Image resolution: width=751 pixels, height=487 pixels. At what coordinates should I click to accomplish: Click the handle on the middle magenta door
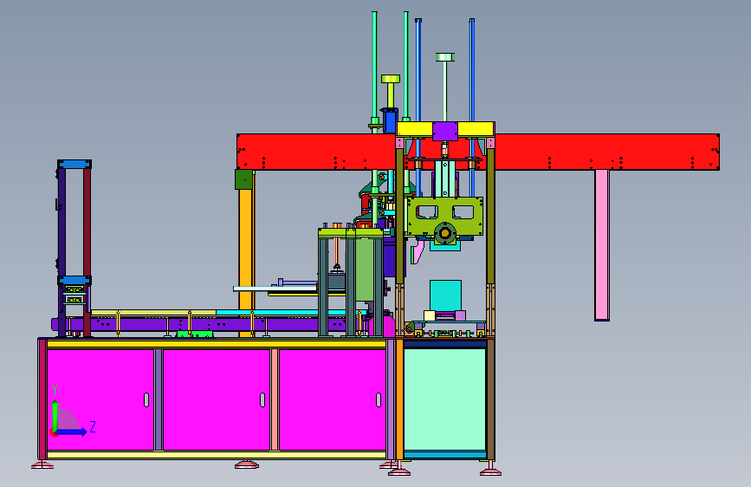tap(262, 399)
